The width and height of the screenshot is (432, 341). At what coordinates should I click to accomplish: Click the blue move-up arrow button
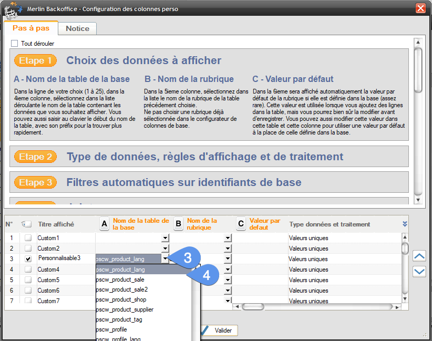coord(419,256)
